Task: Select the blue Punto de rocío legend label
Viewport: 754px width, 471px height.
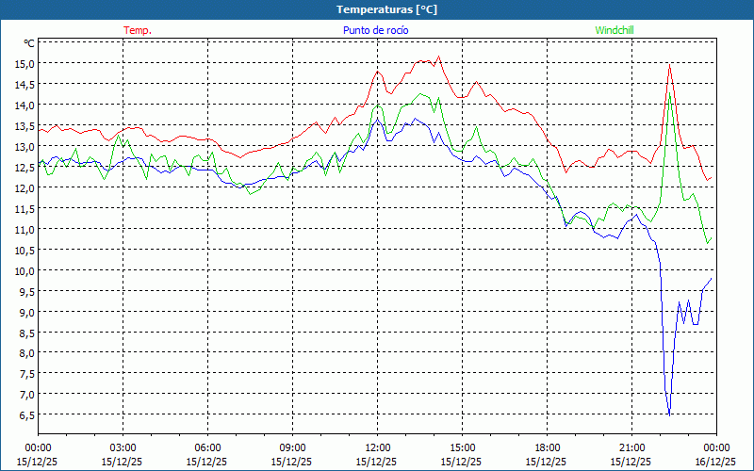Action: pos(375,30)
